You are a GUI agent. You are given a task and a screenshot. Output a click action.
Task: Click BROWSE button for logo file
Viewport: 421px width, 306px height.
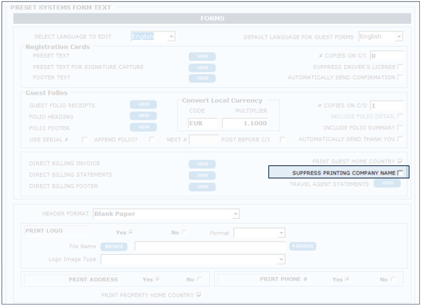[114, 246]
